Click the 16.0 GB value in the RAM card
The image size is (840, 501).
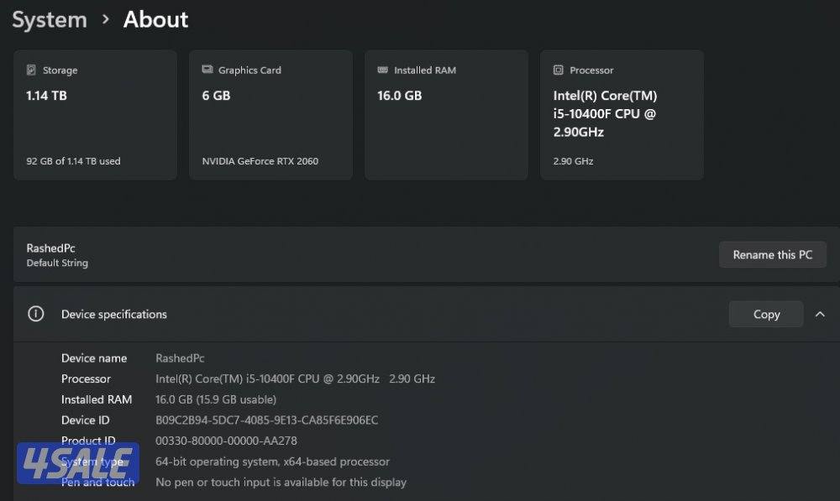(x=400, y=96)
